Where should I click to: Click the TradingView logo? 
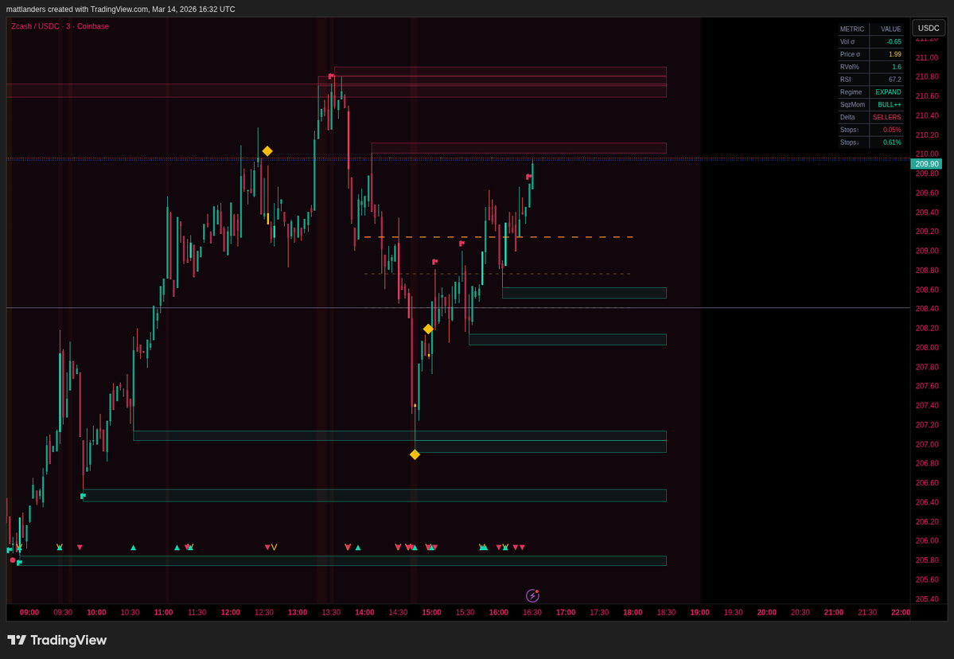click(56, 640)
